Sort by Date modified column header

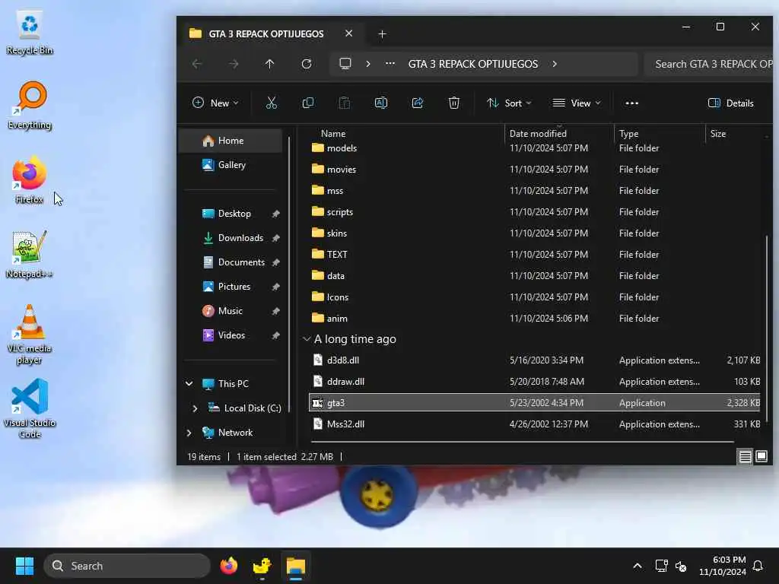559,134
